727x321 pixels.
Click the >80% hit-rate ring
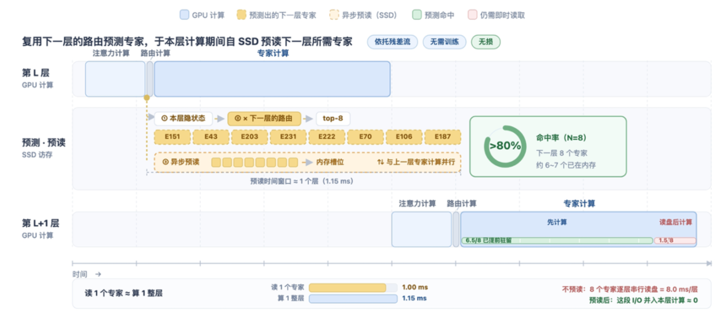pyautogui.click(x=504, y=146)
